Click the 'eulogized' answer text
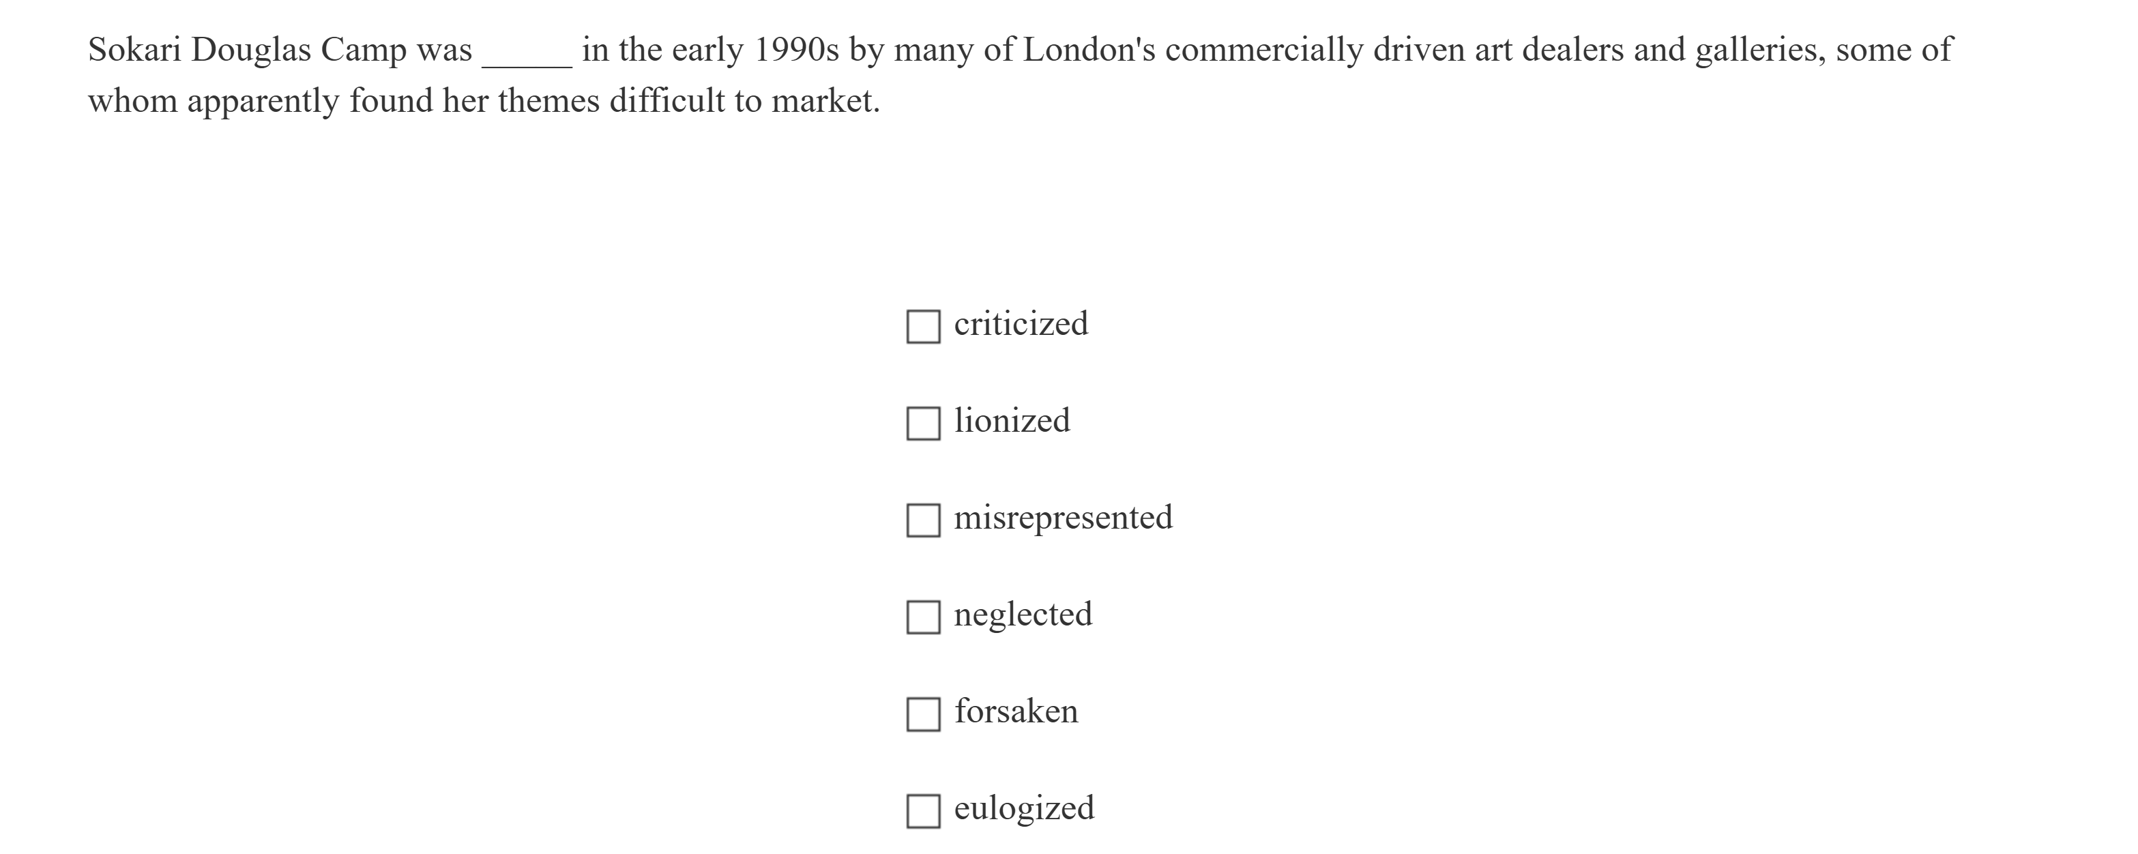The image size is (2138, 854). 1023,808
